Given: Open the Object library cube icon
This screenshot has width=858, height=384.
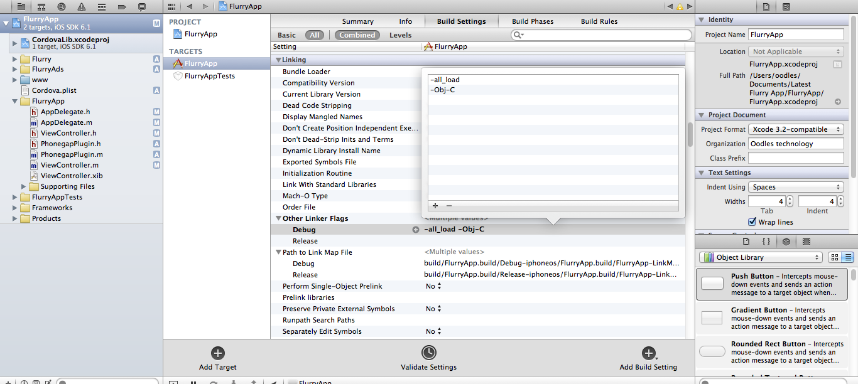Looking at the screenshot, I should point(786,242).
